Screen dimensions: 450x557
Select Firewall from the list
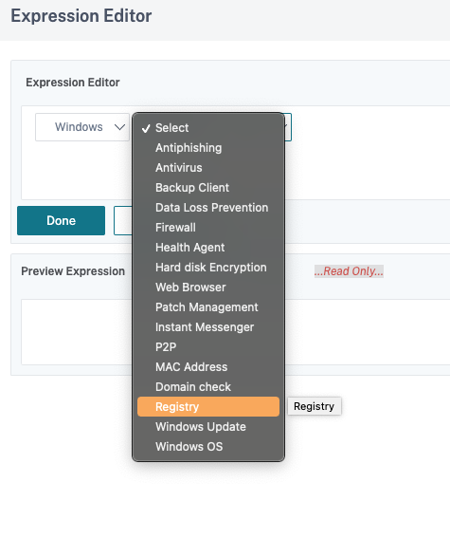point(208,228)
